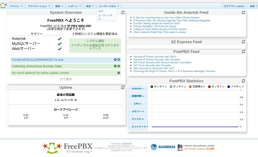Expand the CPU statistics dropdown

point(138,103)
